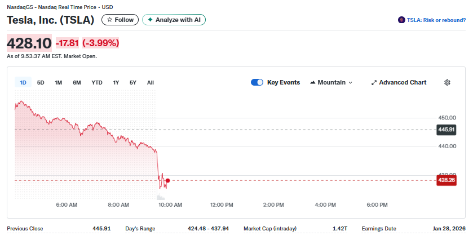This screenshot has width=473, height=240.
Task: Toggle the Key Events switch
Action: coord(257,82)
